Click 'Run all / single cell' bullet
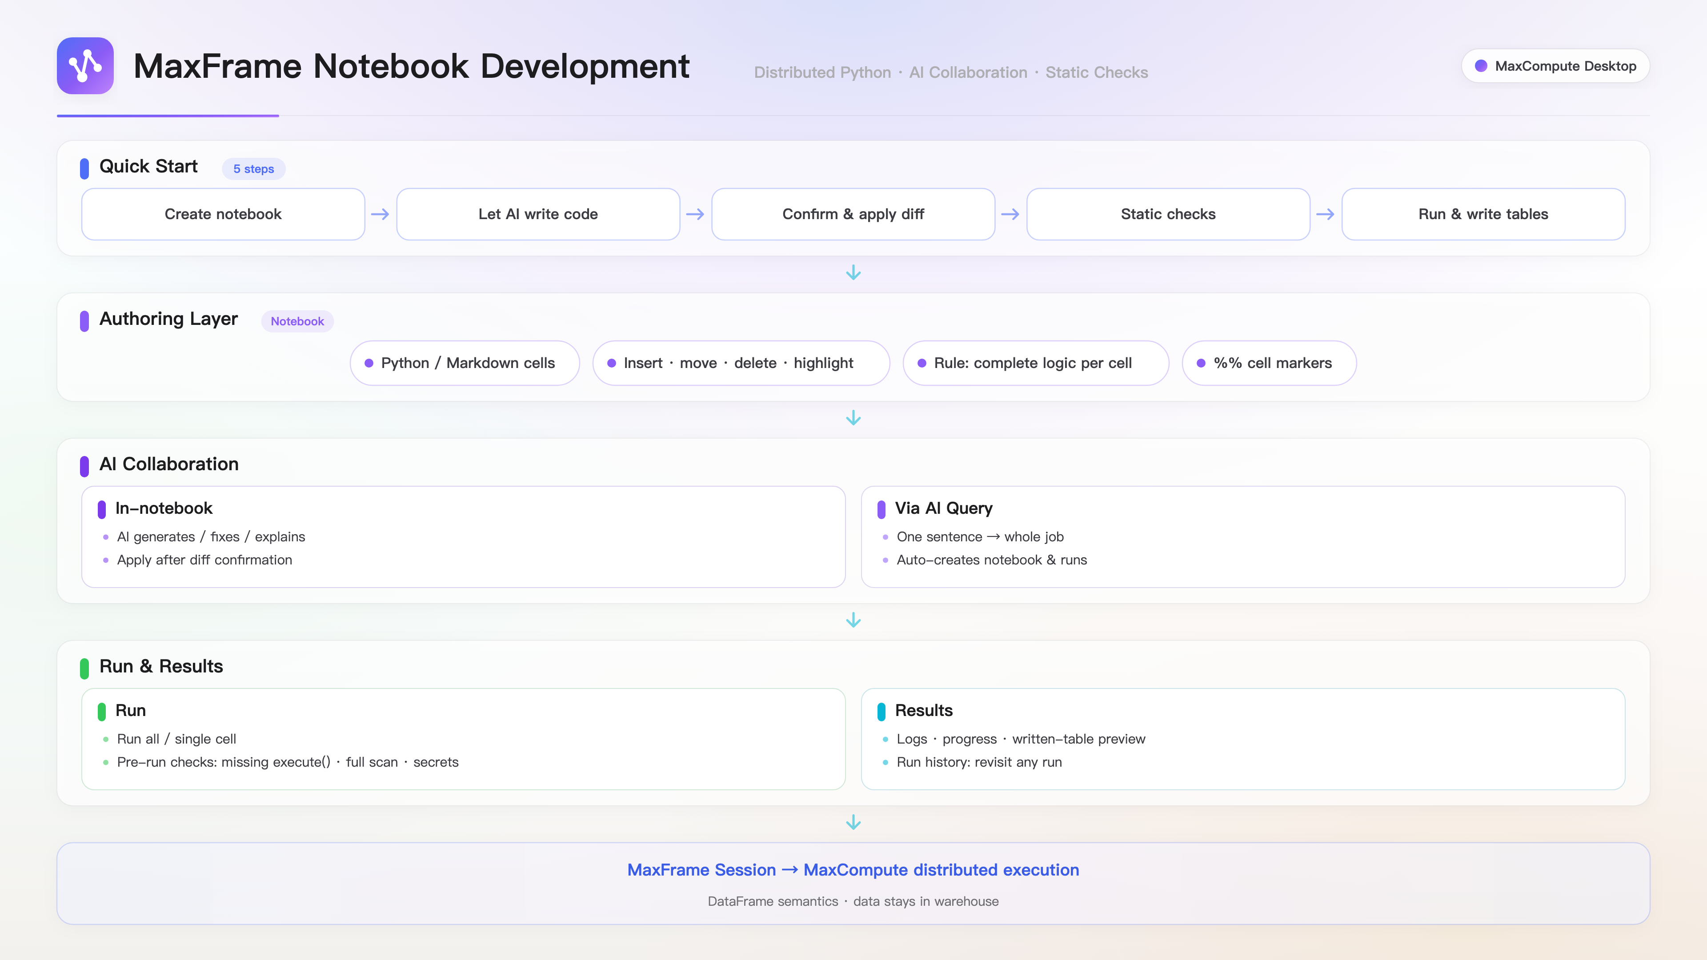The image size is (1707, 960). pyautogui.click(x=176, y=739)
